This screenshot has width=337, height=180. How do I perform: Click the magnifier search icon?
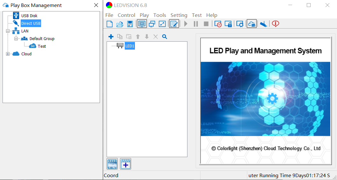pyautogui.click(x=165, y=37)
